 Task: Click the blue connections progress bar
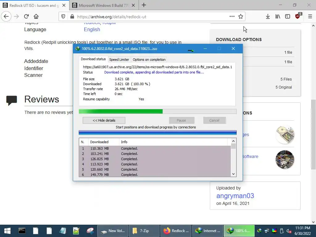158,133
